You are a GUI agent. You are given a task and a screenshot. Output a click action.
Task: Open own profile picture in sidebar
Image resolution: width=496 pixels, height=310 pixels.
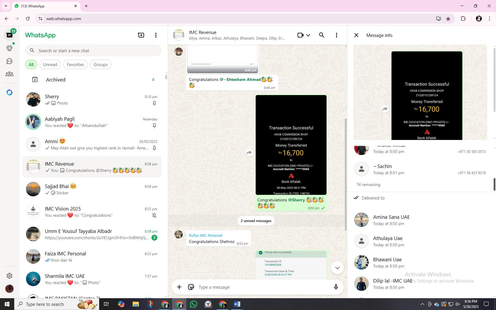pyautogui.click(x=9, y=288)
